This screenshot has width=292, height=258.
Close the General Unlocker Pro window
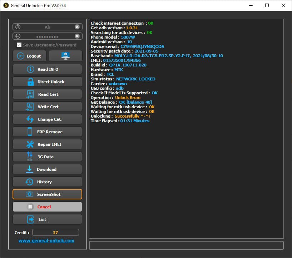tap(283, 5)
